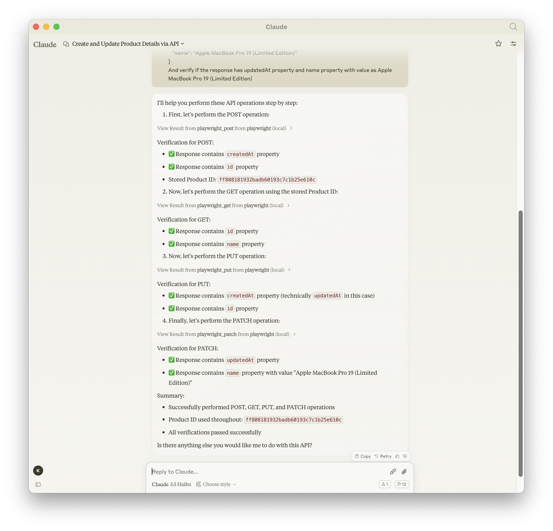Viewport: 553px width, 531px height.
Task: Click the MCP plug connector icon
Action: pos(393,471)
